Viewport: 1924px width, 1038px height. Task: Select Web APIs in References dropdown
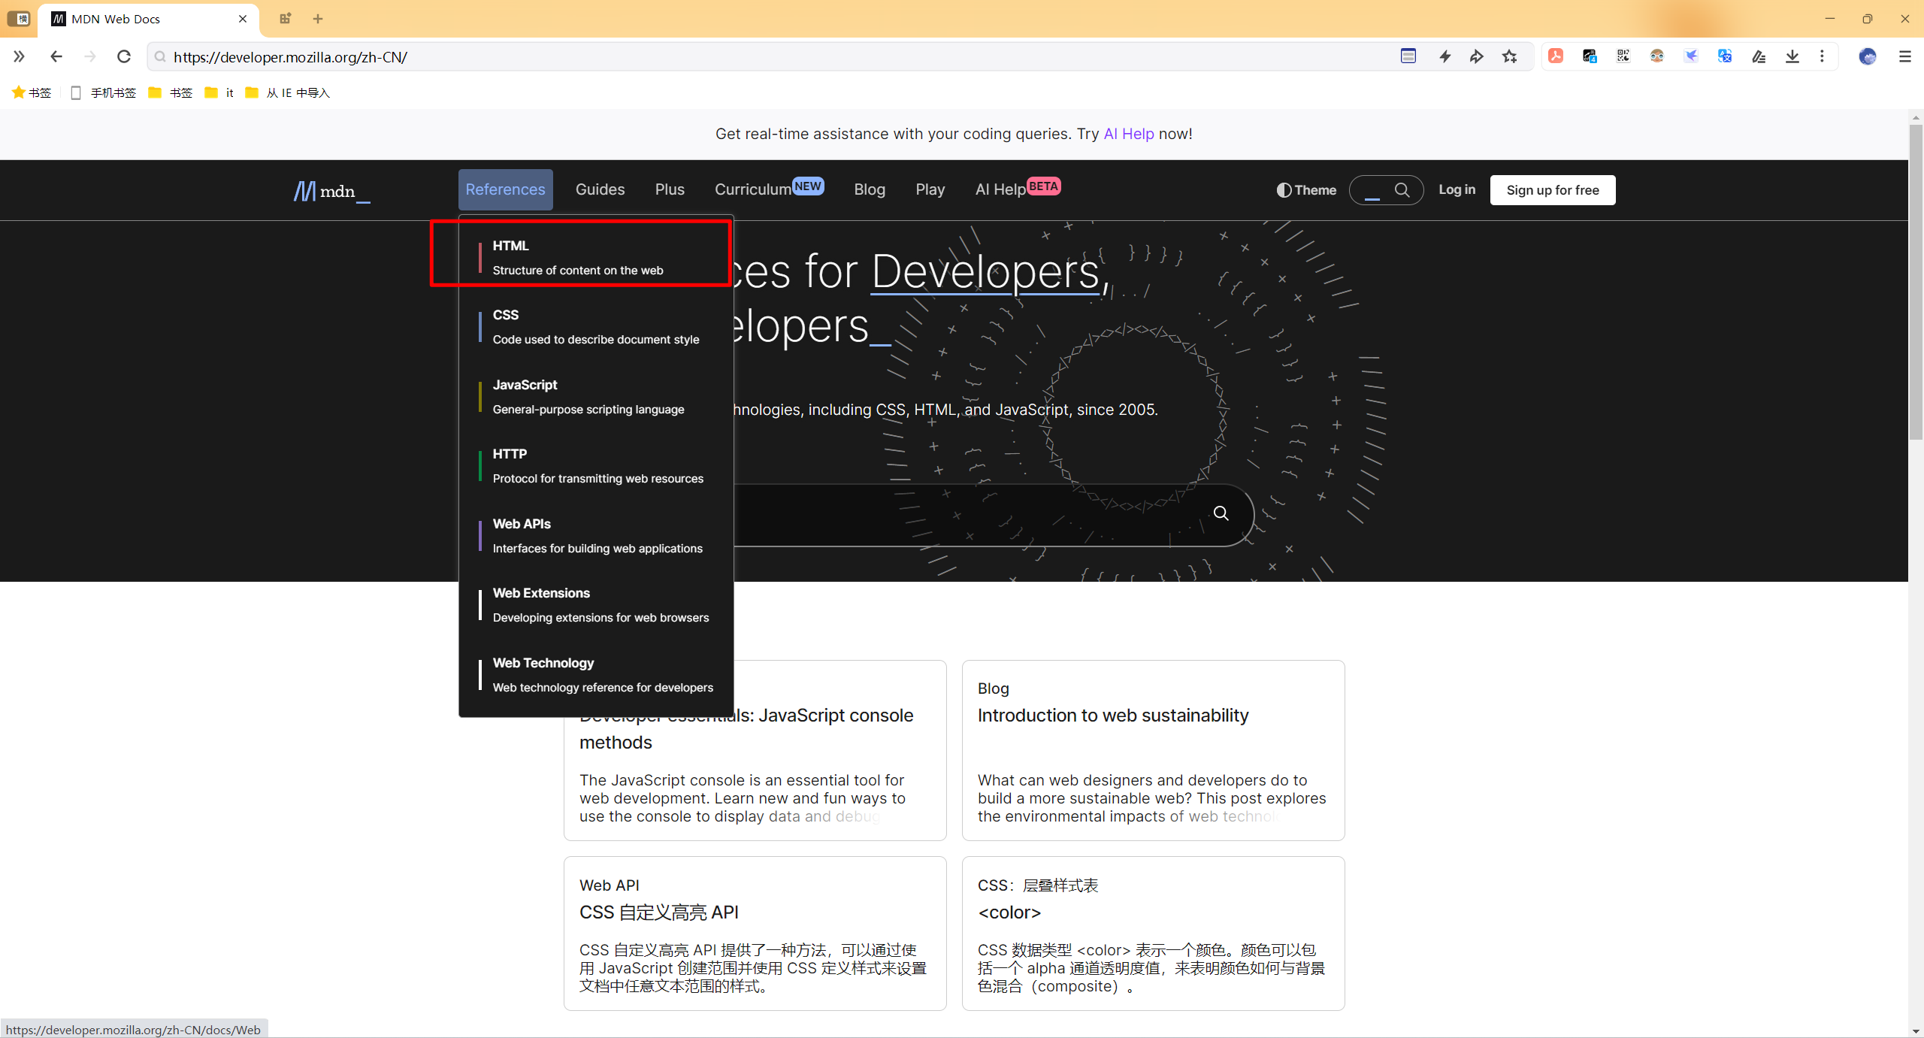click(596, 535)
